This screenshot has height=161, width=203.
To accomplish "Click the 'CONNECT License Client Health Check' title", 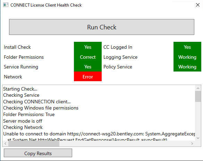I will coord(46,5).
